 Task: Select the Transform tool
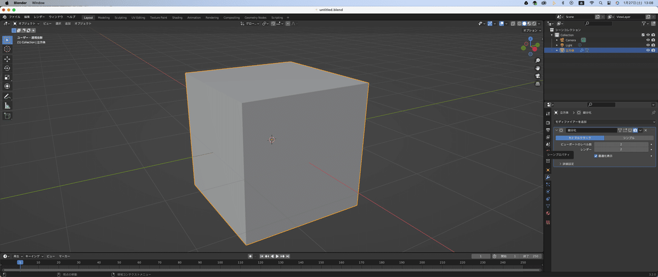coord(7,86)
